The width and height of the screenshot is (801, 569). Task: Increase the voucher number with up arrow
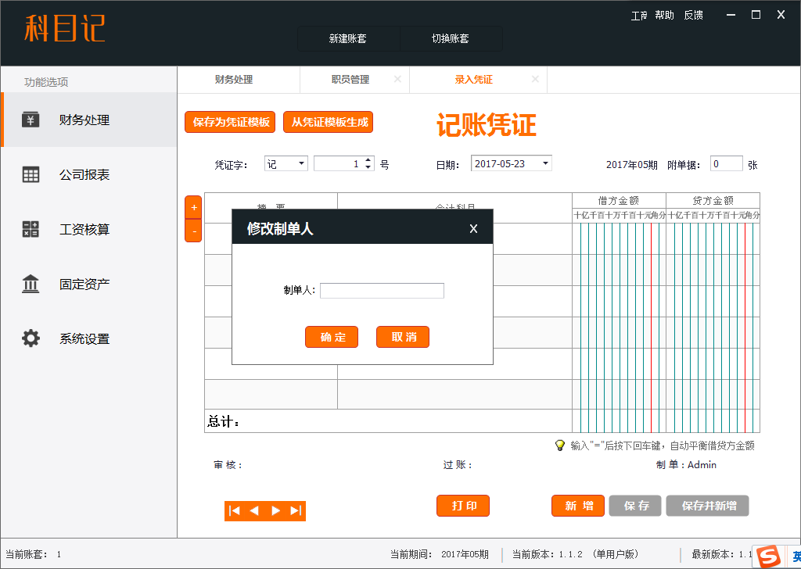(x=369, y=160)
